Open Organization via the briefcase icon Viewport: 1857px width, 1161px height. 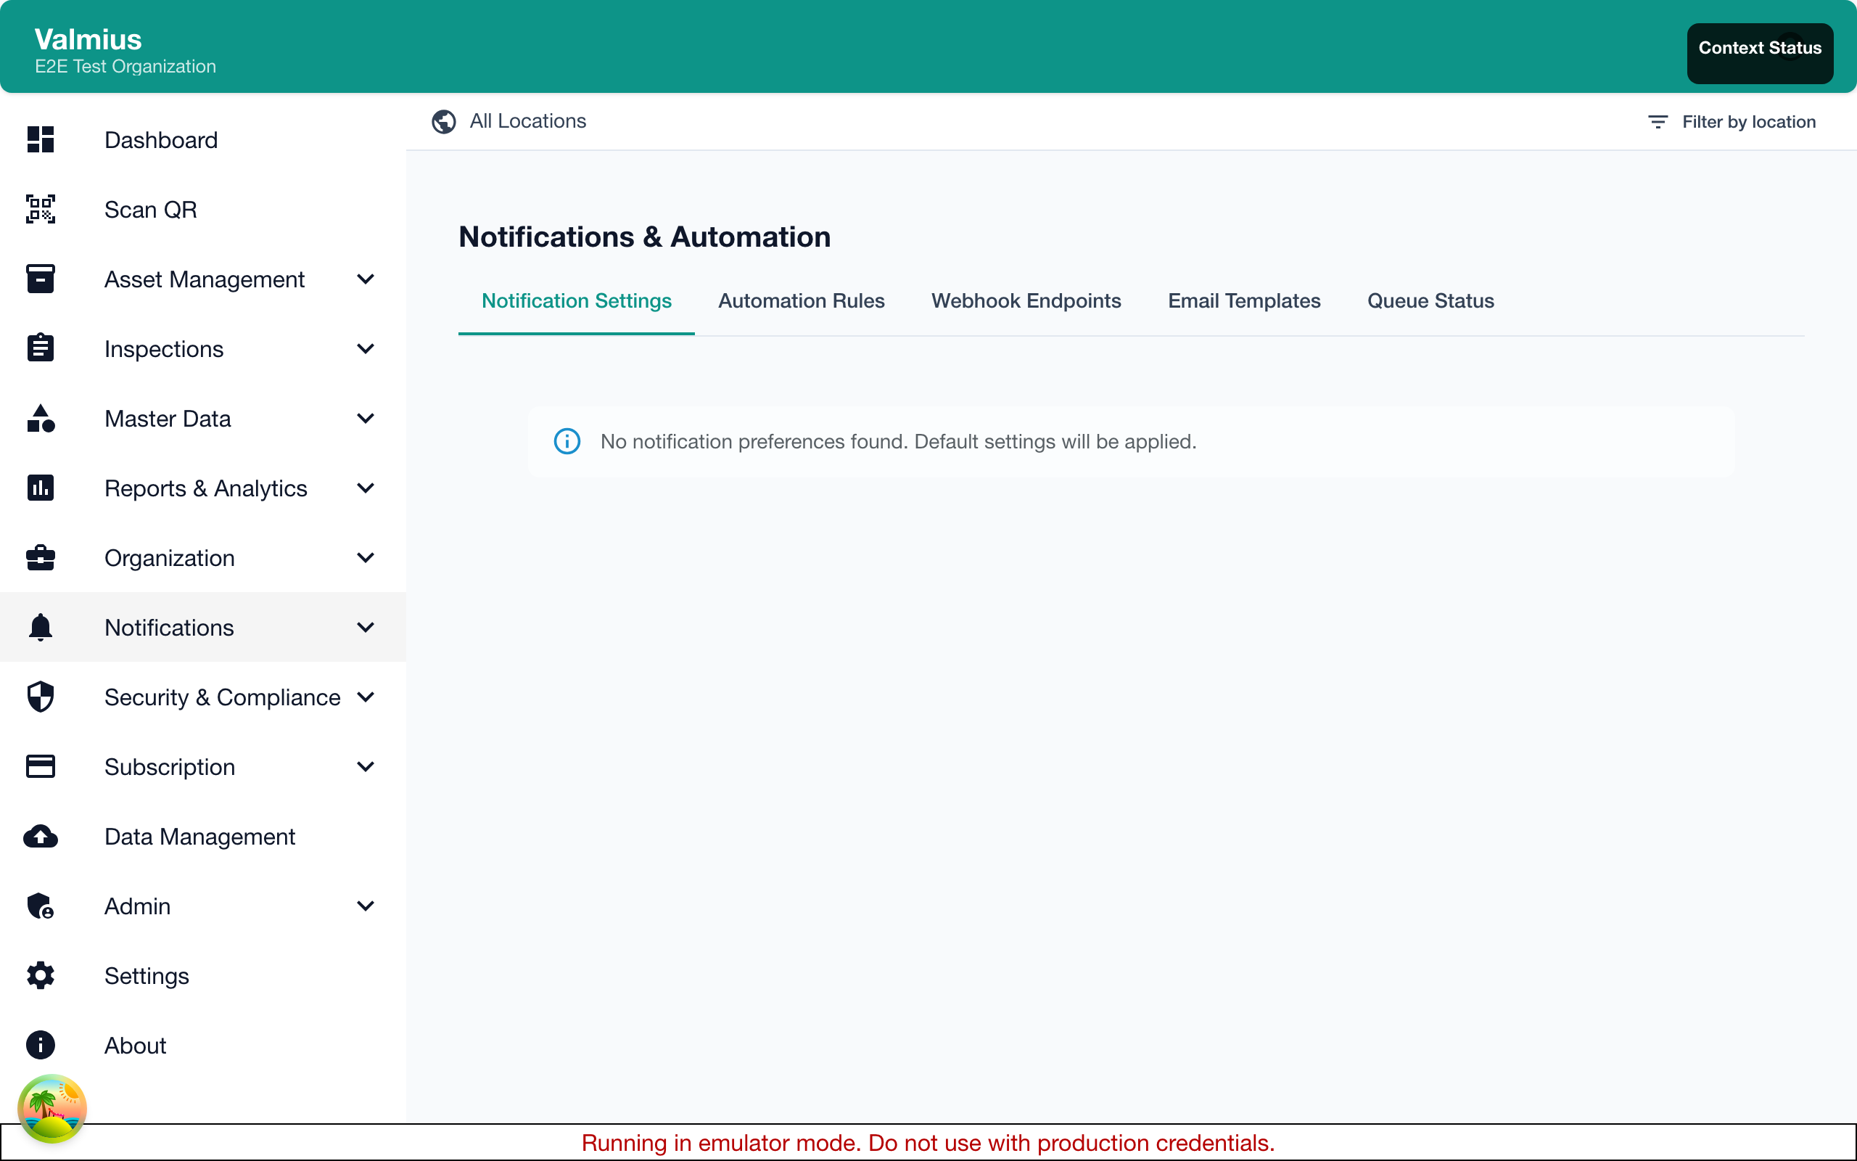tap(40, 557)
